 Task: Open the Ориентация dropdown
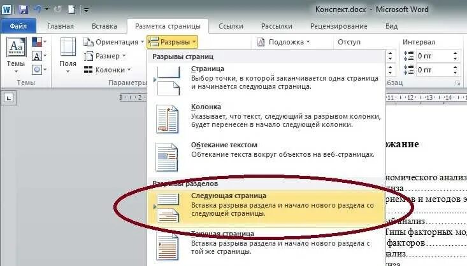[114, 42]
